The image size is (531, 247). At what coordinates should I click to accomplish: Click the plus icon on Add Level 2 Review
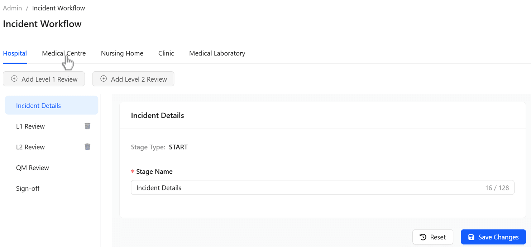click(104, 78)
